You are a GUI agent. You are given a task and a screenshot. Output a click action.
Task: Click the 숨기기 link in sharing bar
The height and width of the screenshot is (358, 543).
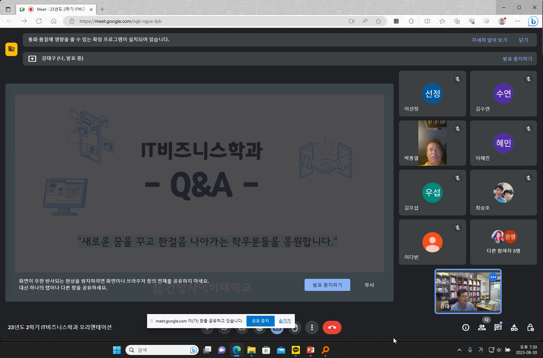pyautogui.click(x=284, y=321)
